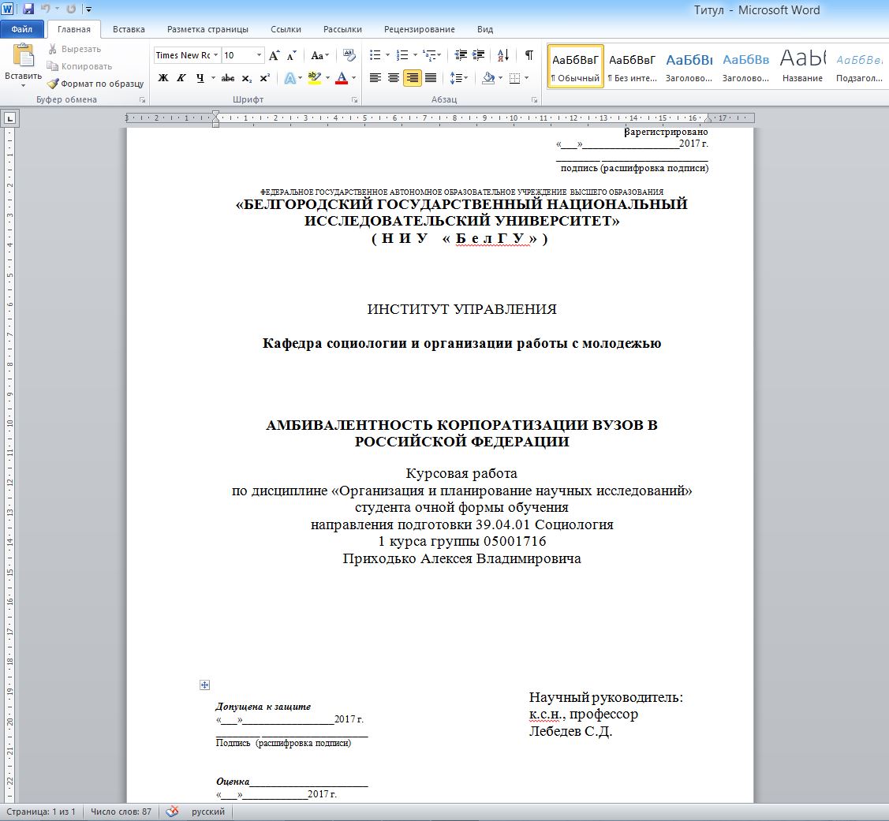Screen dimensions: 889x821
Task: Click the line spacing icon
Action: point(455,77)
